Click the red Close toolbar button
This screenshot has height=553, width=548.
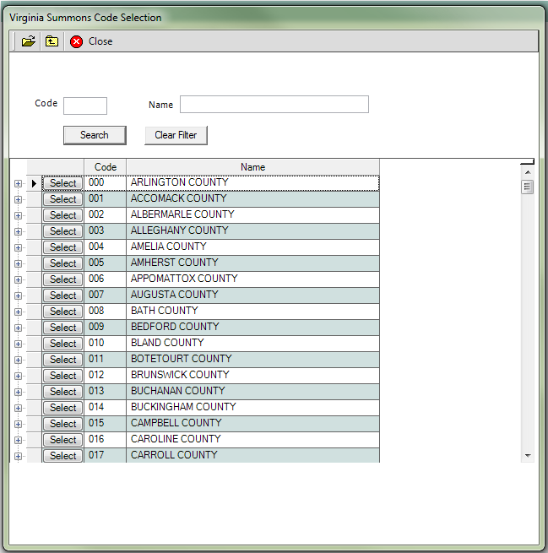(91, 41)
